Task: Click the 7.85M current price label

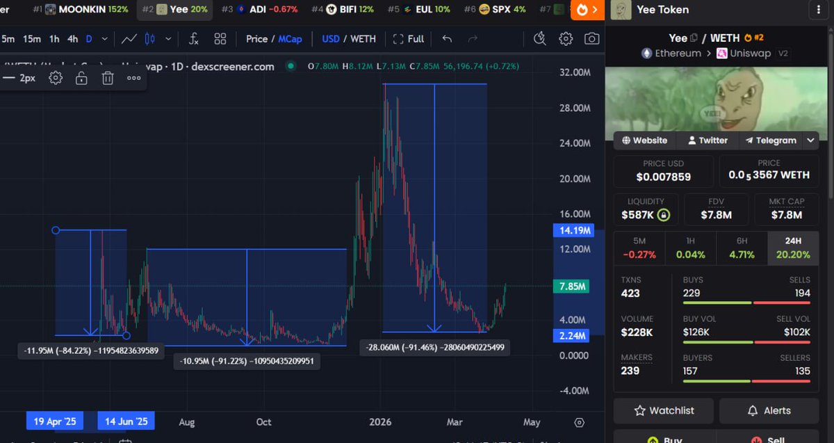Action: pyautogui.click(x=573, y=286)
